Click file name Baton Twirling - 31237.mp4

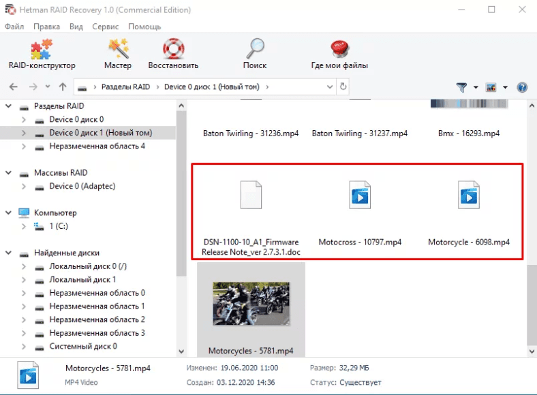tap(360, 133)
